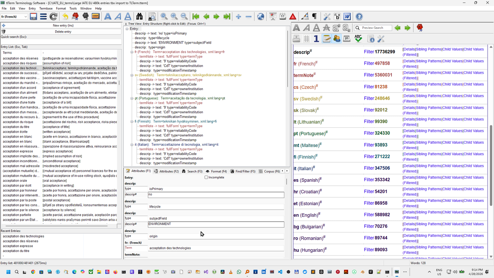494x278 pixels.
Task: Click the Filter link for sv (Swedish)
Action: (369, 99)
